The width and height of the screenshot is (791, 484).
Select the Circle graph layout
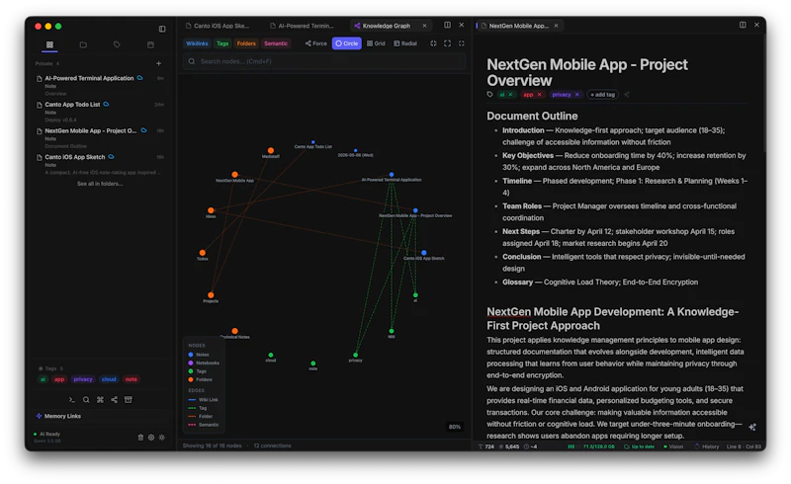tap(347, 43)
